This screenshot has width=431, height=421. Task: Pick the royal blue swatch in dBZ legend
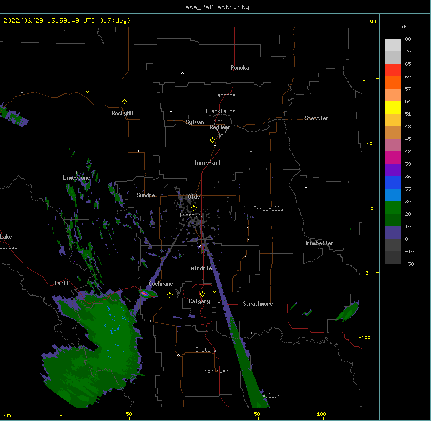click(393, 183)
